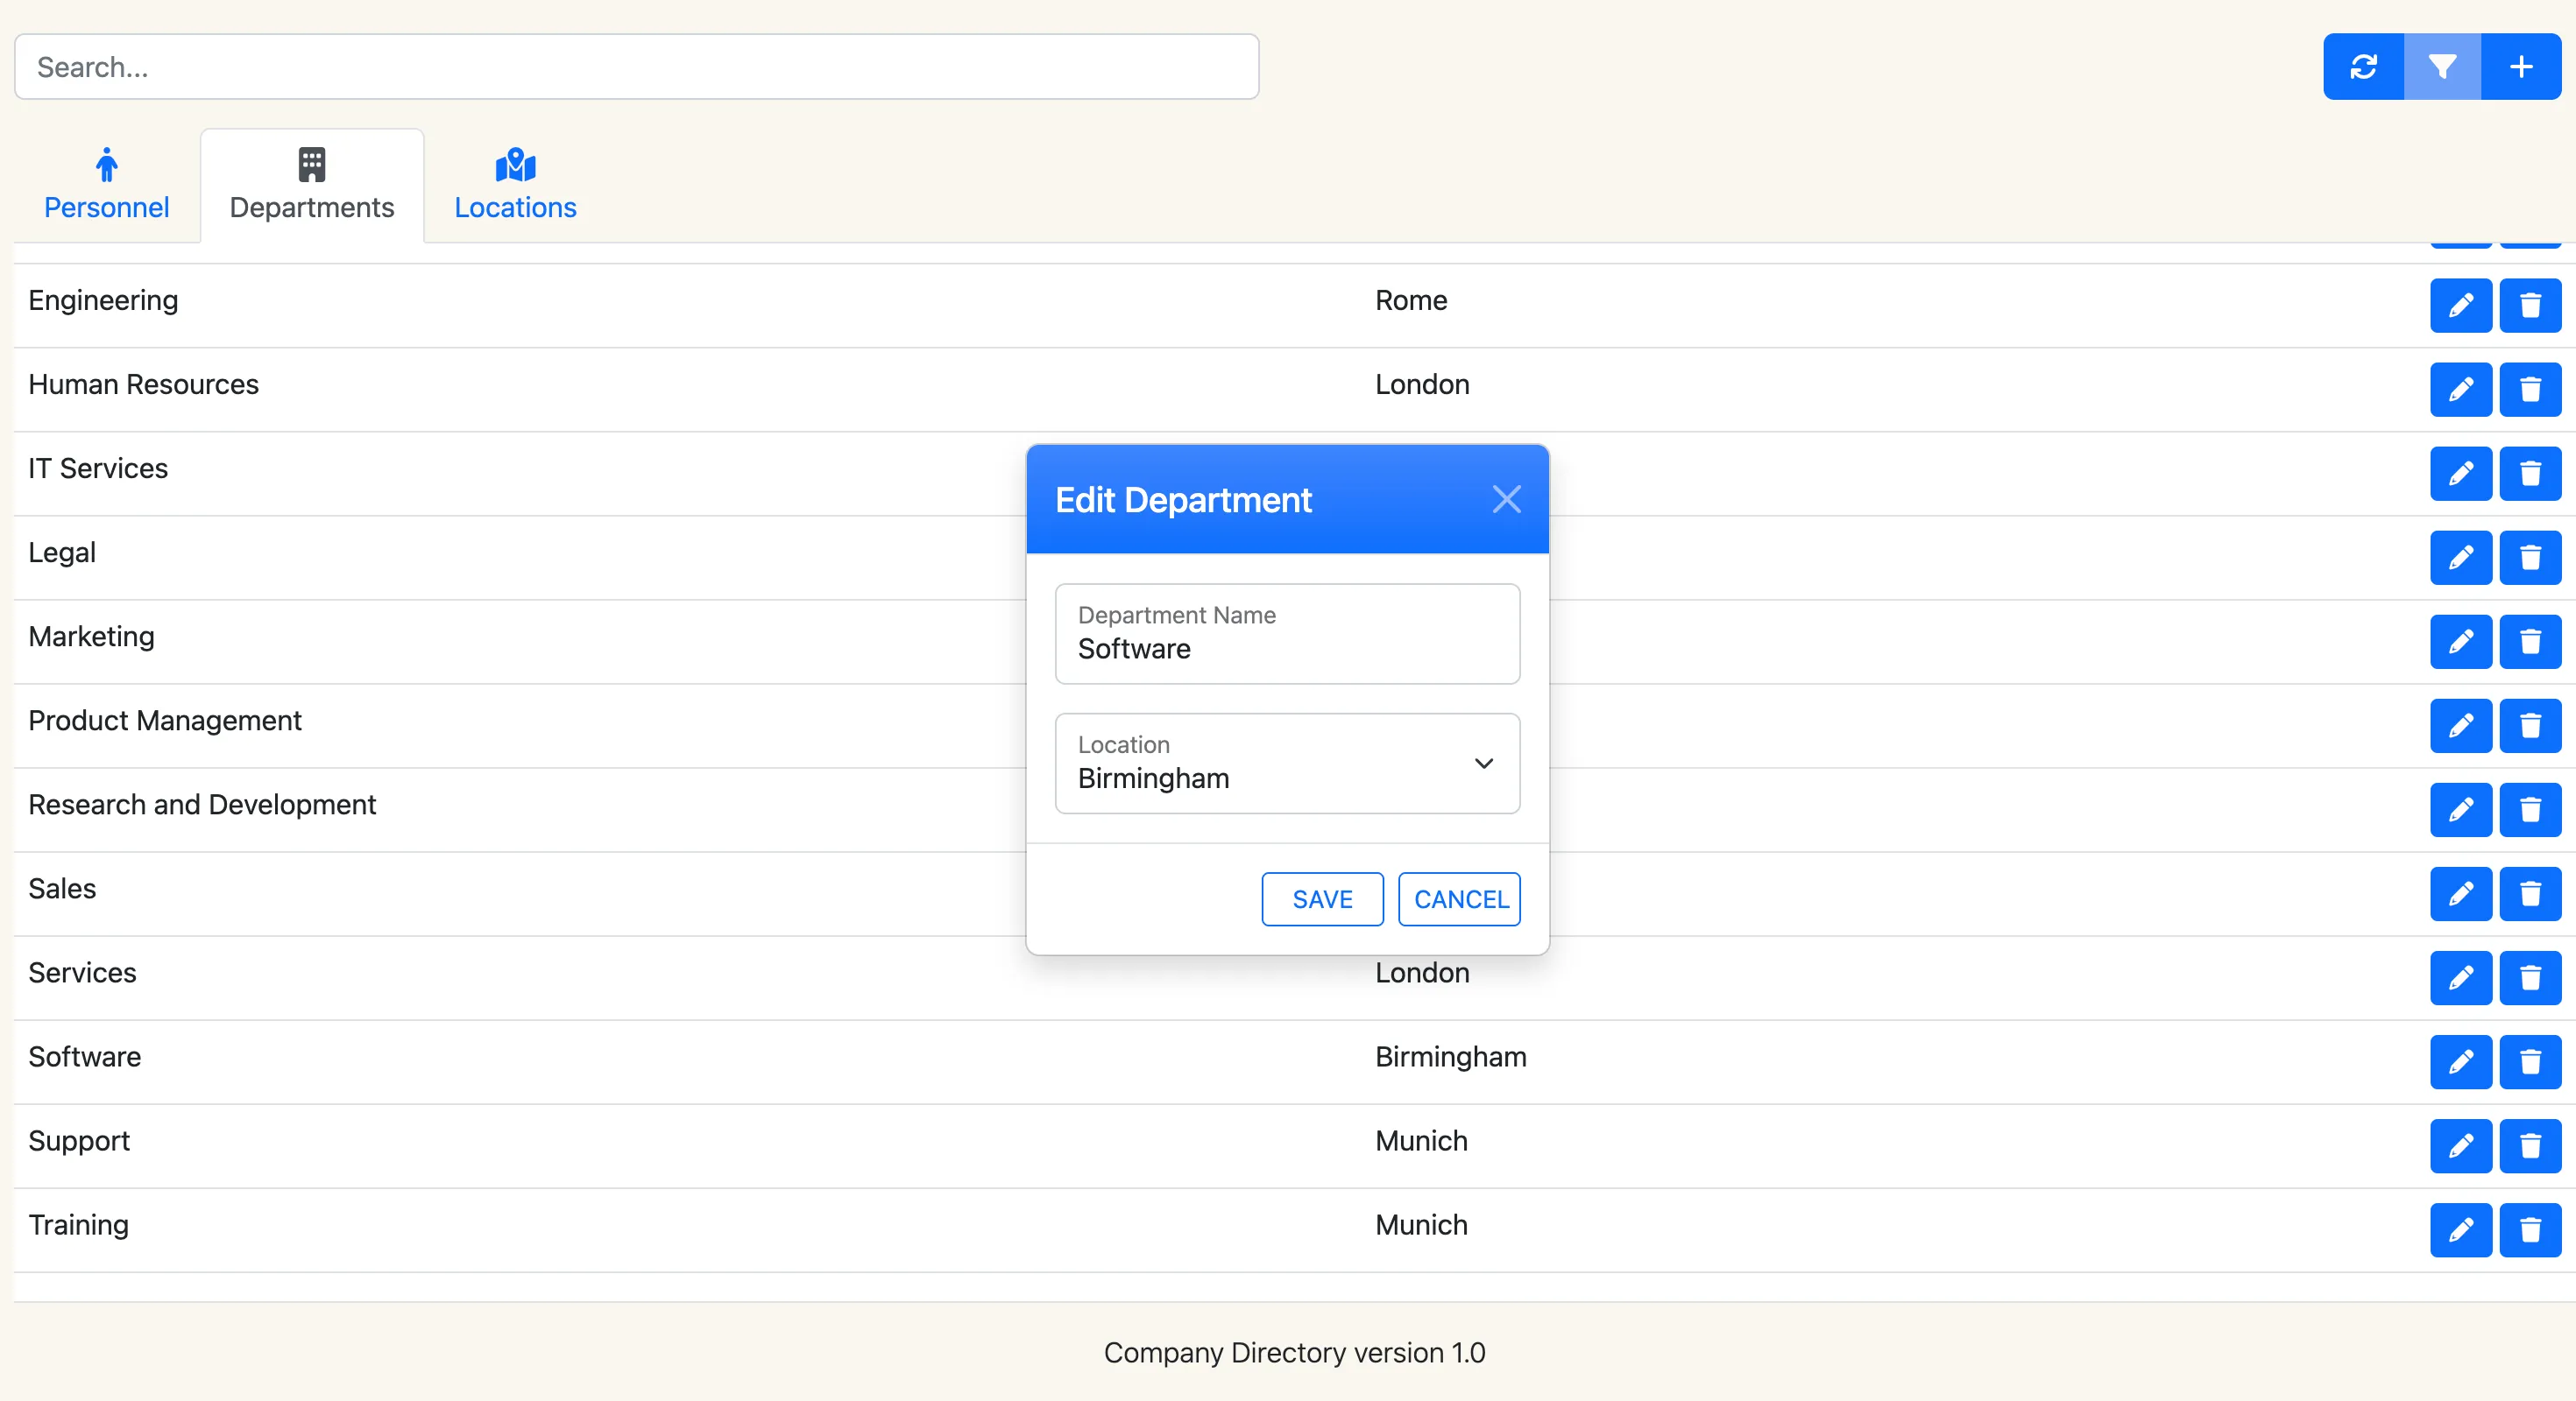Click Software name in the table
This screenshot has width=2576, height=1401.
[x=84, y=1056]
